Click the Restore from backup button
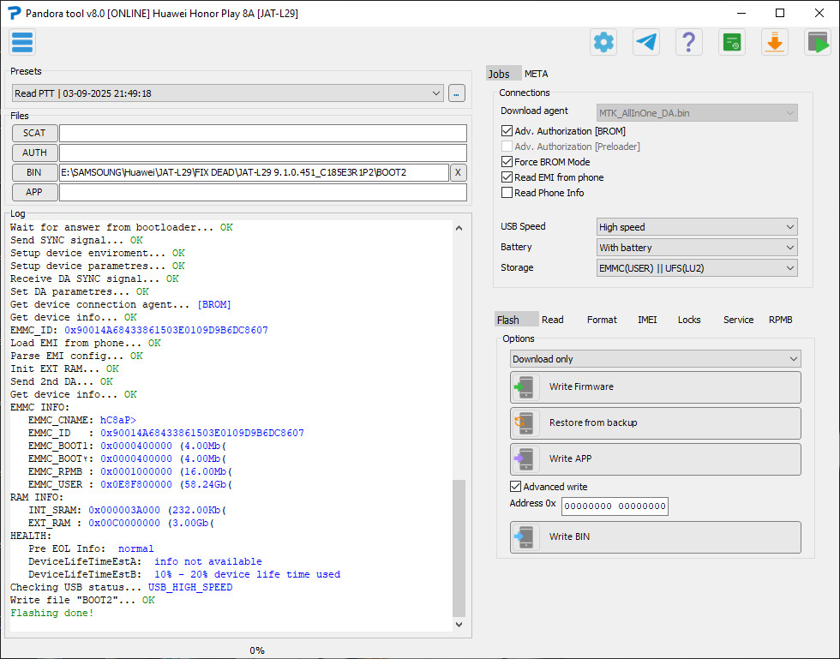 656,423
